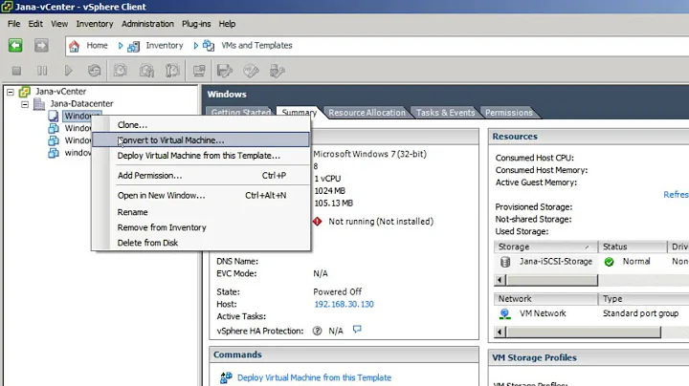Click the toolbar icon right of Launch Console
This screenshot has width=689, height=386.
point(225,71)
